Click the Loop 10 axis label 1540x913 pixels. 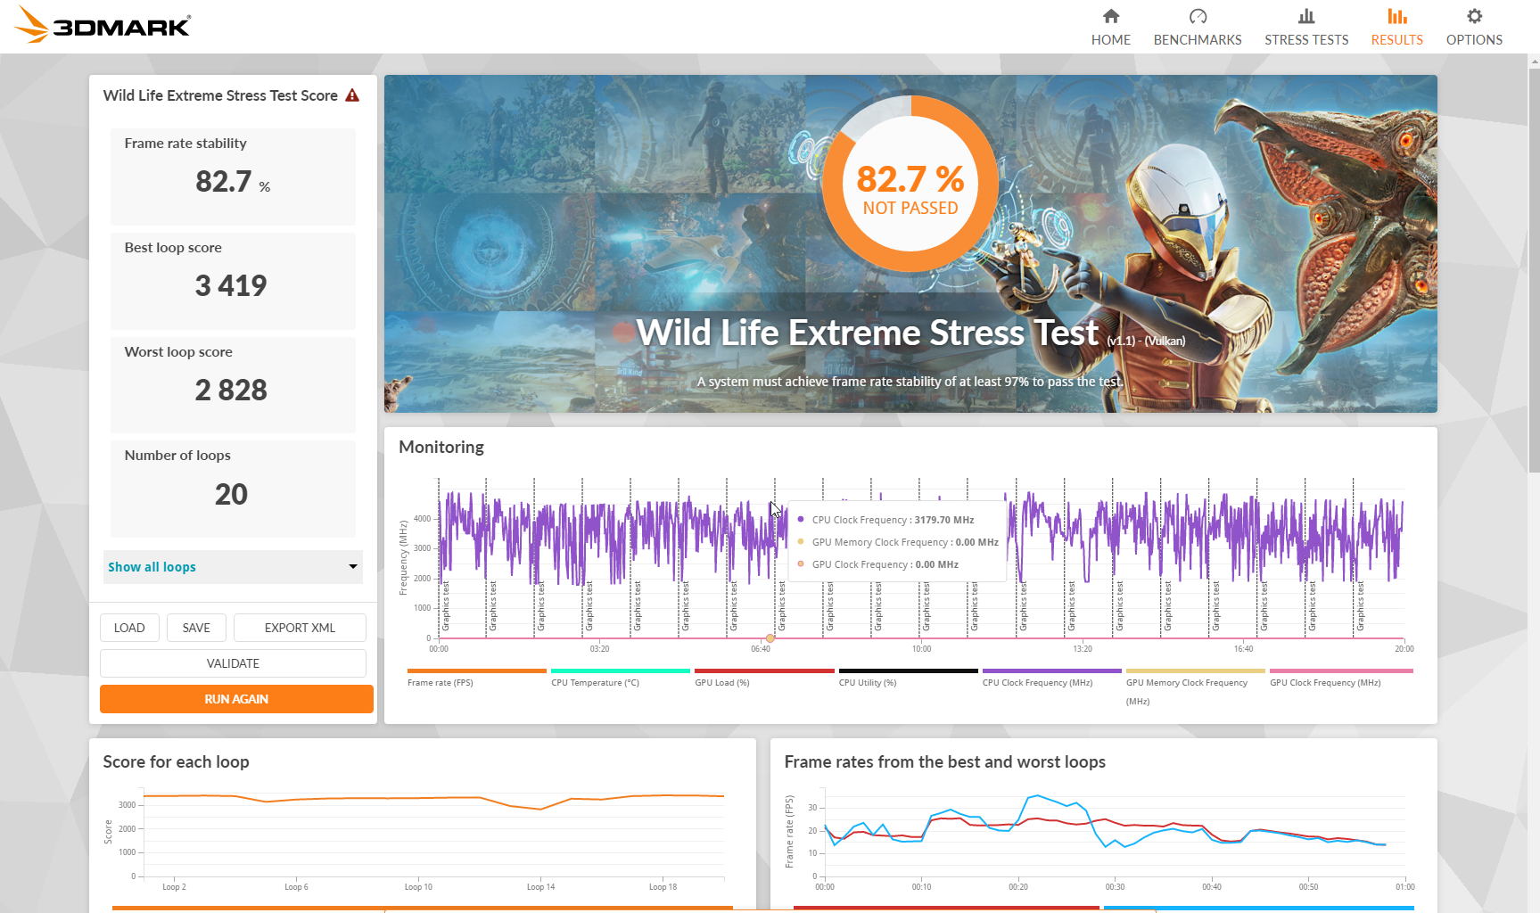[418, 887]
